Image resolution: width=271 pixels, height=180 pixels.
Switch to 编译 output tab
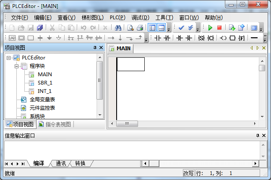pos(39,163)
